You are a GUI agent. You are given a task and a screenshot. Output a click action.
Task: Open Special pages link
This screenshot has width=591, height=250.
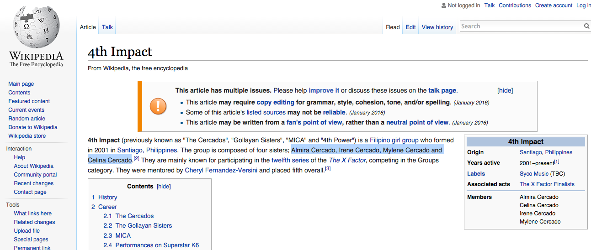pyautogui.click(x=31, y=240)
